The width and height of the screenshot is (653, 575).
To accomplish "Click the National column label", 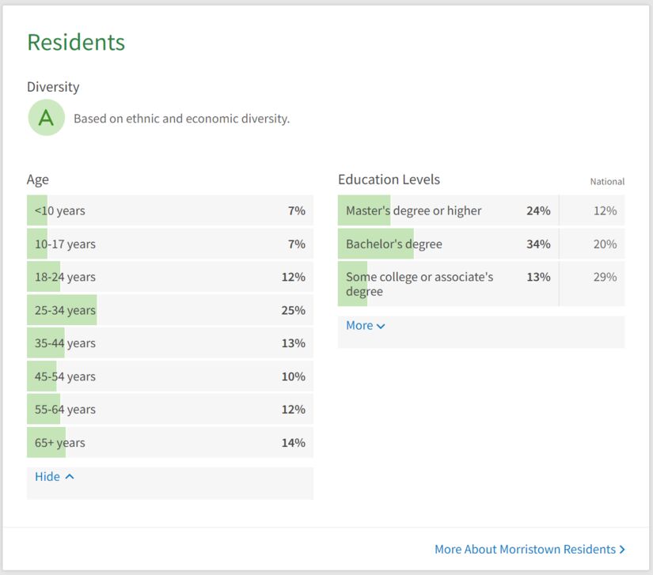I will tap(607, 182).
